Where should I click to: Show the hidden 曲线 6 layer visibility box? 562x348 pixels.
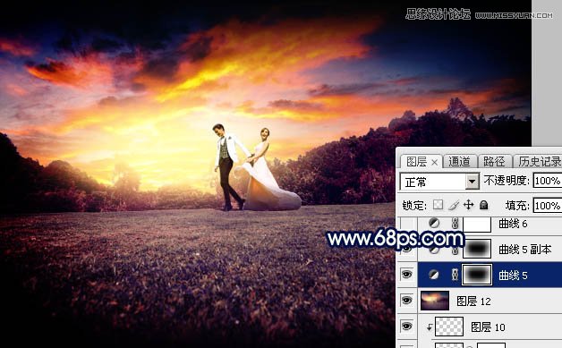pos(407,224)
